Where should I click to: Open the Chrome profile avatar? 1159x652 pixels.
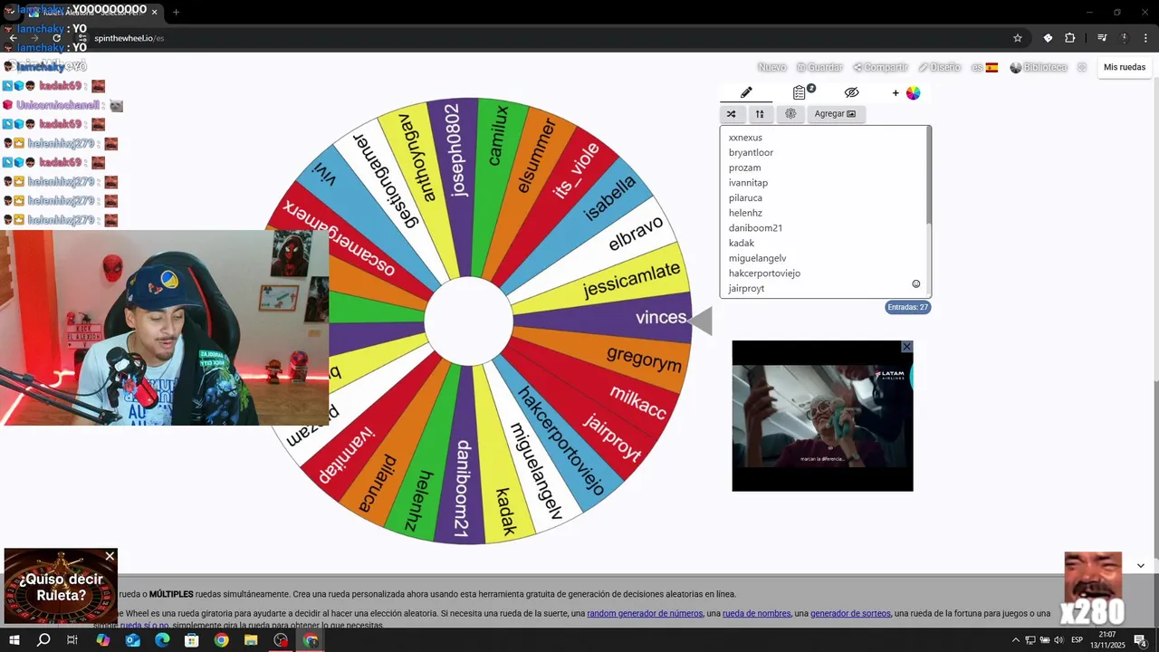click(x=1125, y=38)
